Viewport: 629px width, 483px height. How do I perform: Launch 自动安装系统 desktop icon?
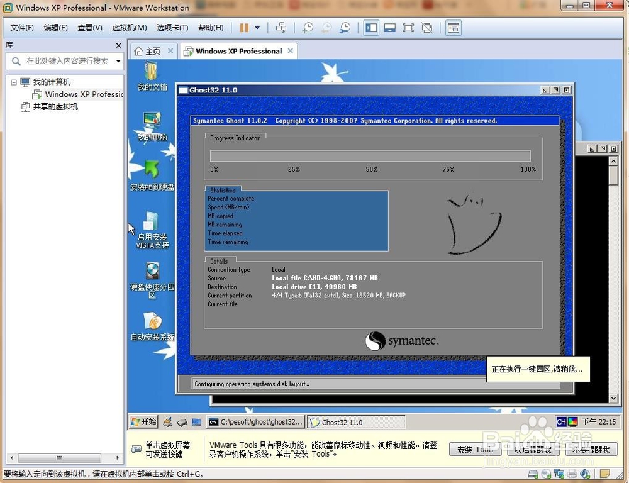tap(152, 326)
